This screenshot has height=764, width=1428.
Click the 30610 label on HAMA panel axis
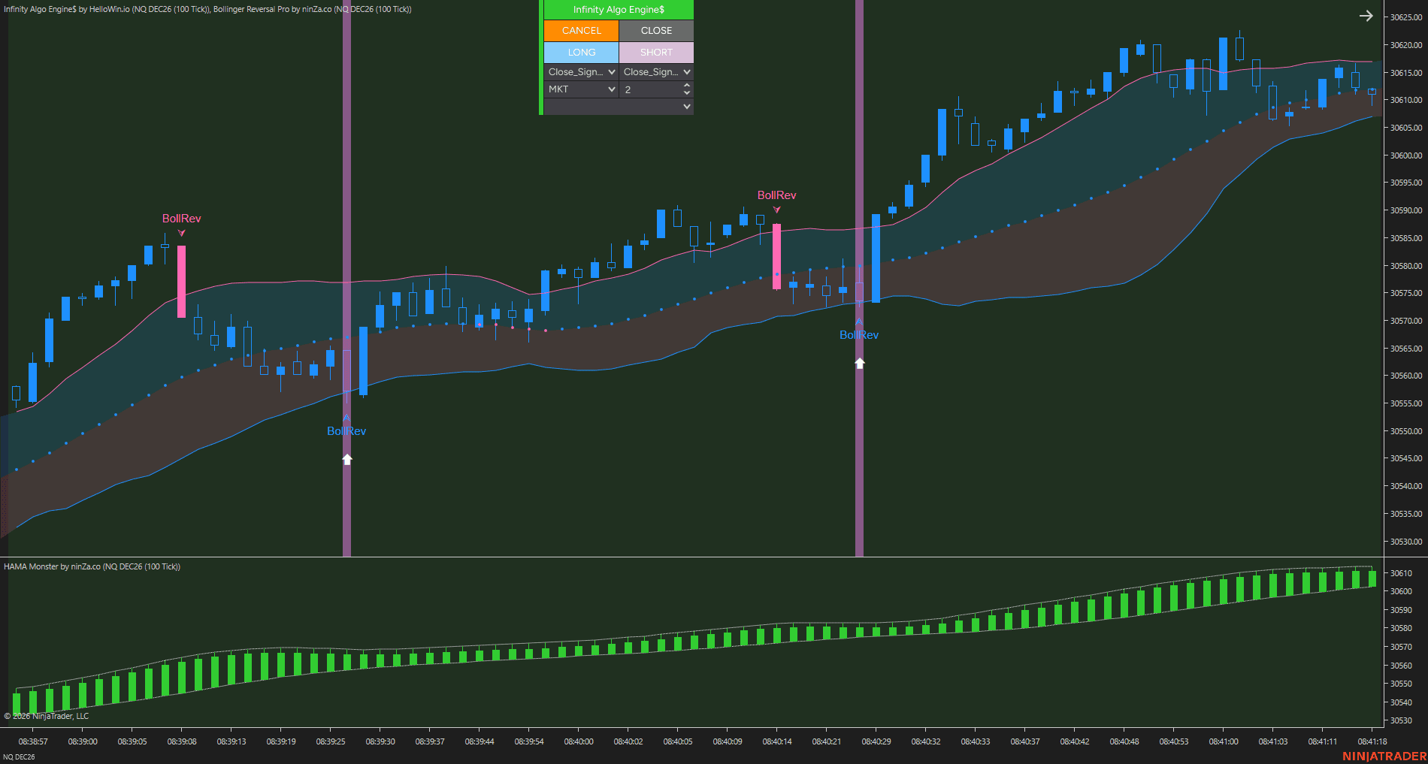[x=1401, y=573]
